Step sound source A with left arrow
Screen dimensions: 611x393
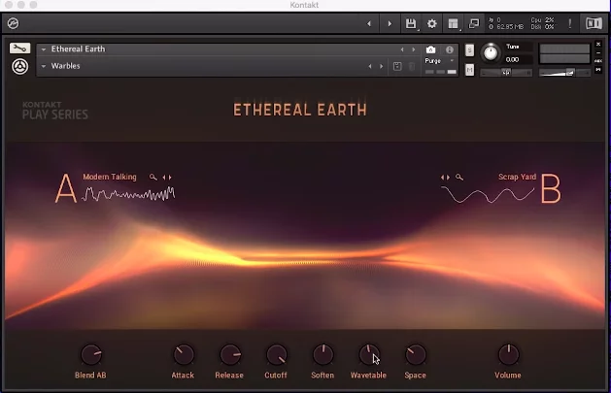[164, 177]
